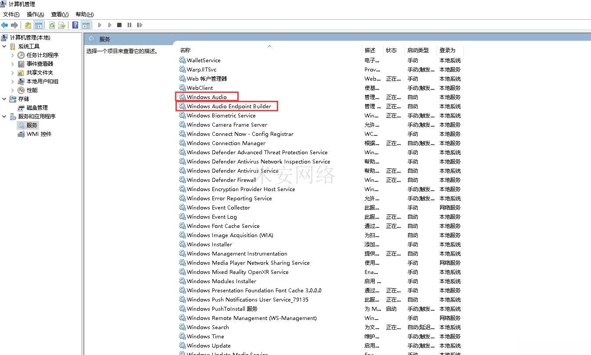591x355 pixels.
Task: Click the blue Back arrow toolbar icon
Action: tap(4, 25)
